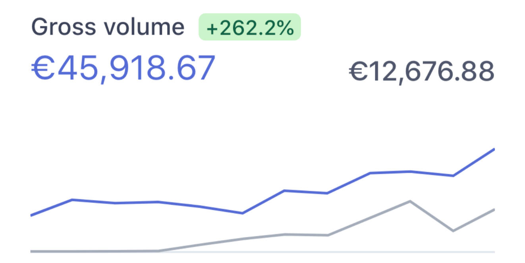
Task: Click the word "volume" in the title
Action: [145, 27]
